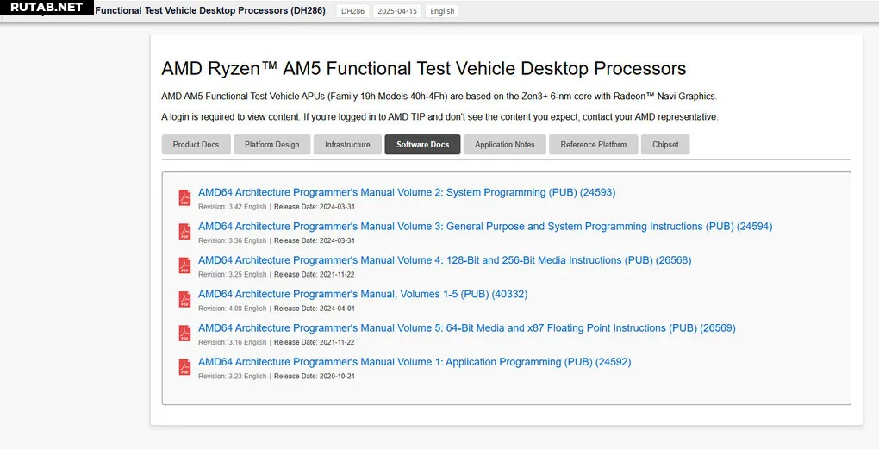Switch to the Chipset tab

click(665, 144)
